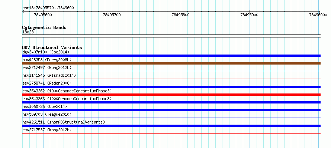This screenshot has width=331, height=148.
Task: Click the blue bar below nsv1060736
Action: tap(171, 110)
